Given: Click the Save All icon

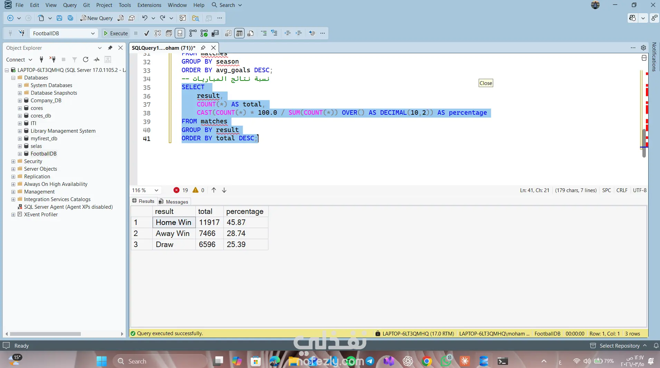Looking at the screenshot, I should pyautogui.click(x=70, y=18).
